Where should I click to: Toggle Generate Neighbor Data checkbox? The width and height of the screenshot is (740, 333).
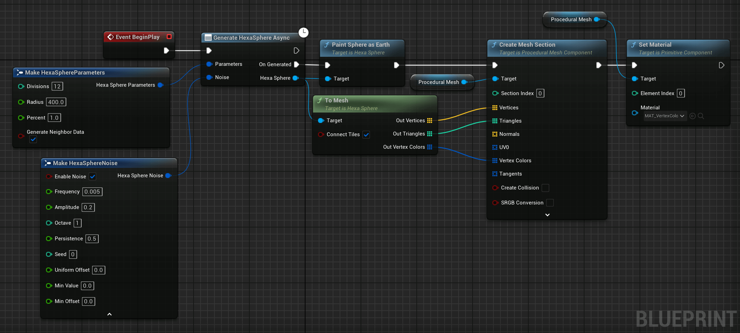pos(33,139)
